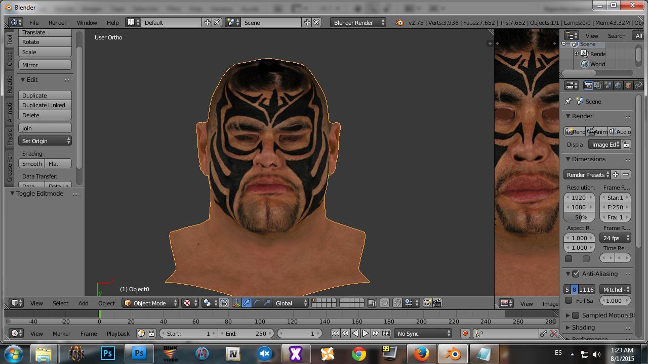Enable the Sampled Motion Blur checkbox
This screenshot has width=648, height=364.
[576, 315]
